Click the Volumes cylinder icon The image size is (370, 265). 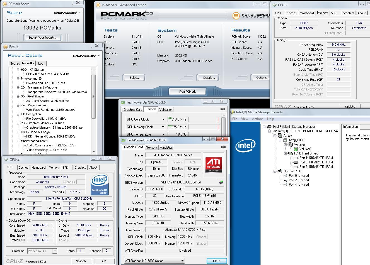(x=291, y=144)
